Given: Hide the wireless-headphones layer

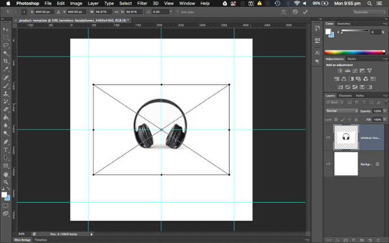Looking at the screenshot, I should coord(328,137).
